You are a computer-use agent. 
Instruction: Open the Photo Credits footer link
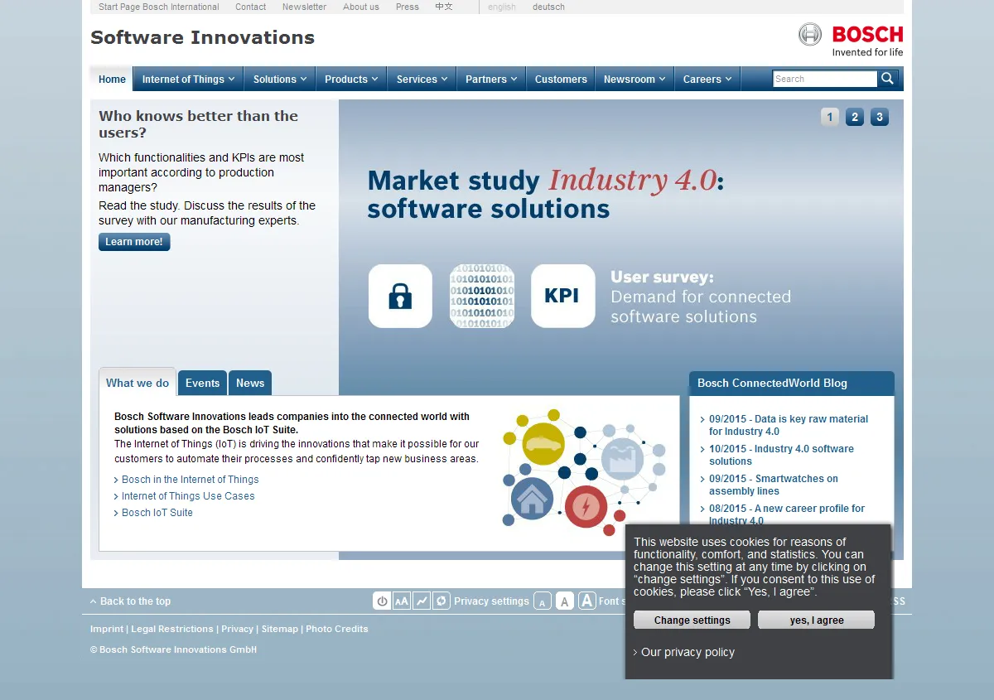(x=337, y=629)
